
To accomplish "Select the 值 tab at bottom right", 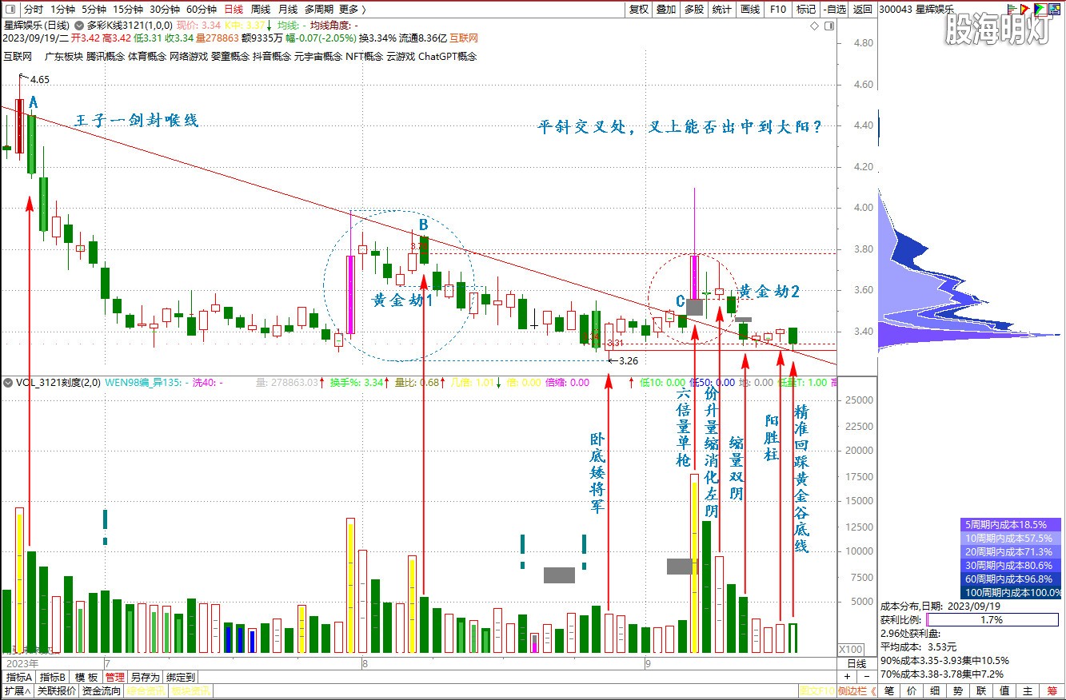I will pyautogui.click(x=1005, y=690).
